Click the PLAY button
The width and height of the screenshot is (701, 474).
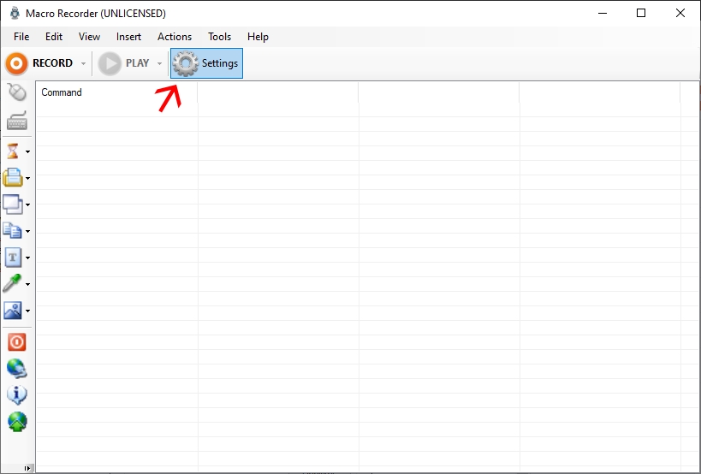[124, 63]
